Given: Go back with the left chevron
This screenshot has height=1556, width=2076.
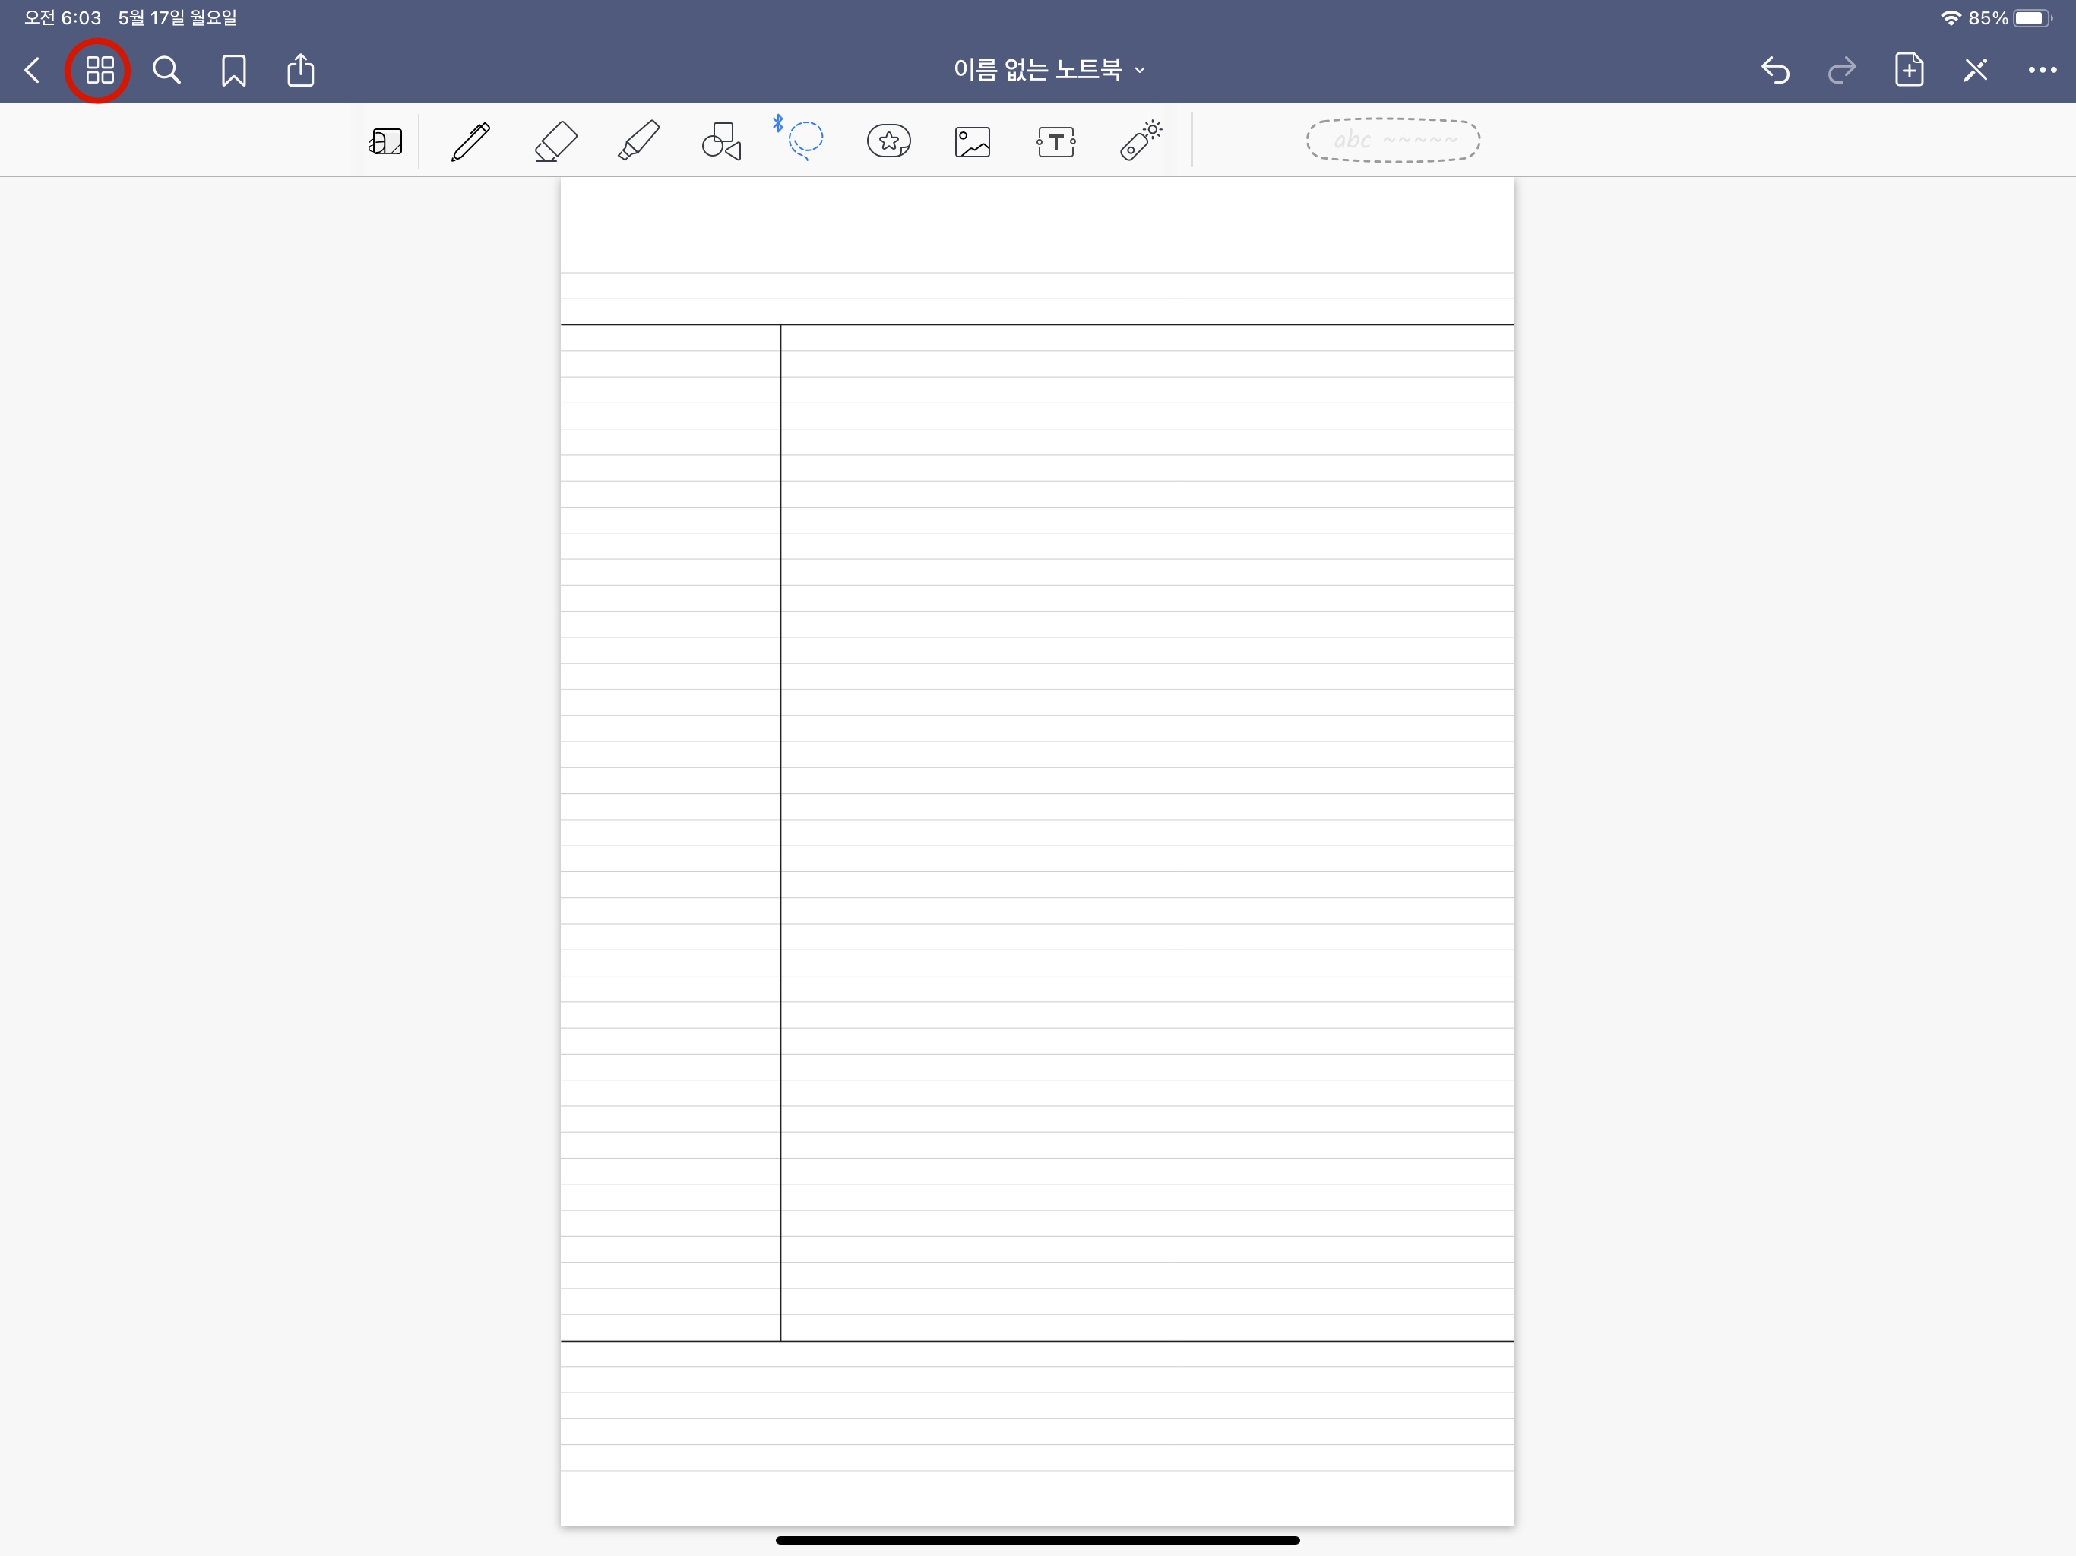Looking at the screenshot, I should click(x=33, y=71).
